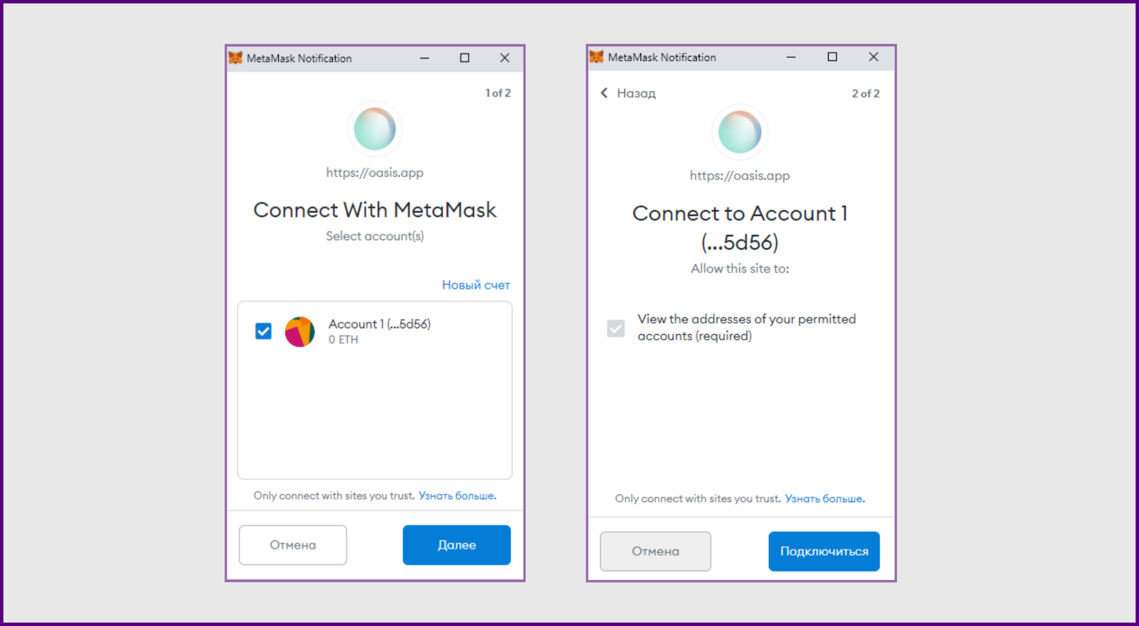Select the Account 1 (...5d56) row label
Viewport: 1139px width, 626px height.
(379, 324)
